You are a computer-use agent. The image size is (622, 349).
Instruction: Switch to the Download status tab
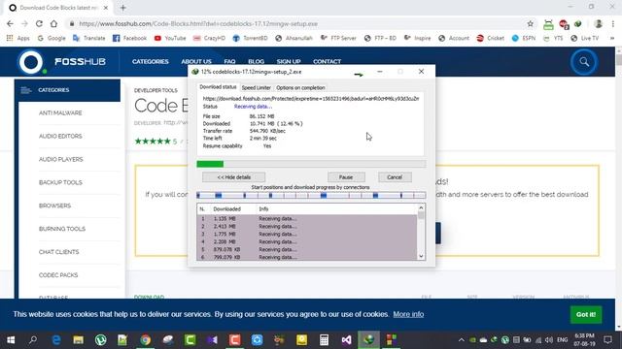pyautogui.click(x=218, y=87)
